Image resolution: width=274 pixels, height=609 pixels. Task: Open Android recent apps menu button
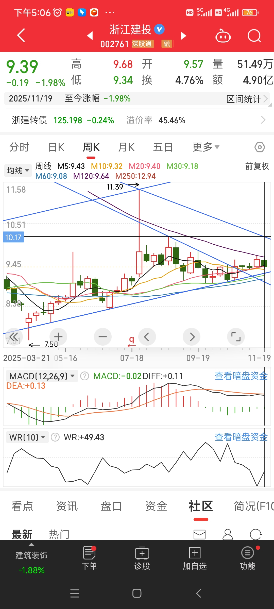75,593
